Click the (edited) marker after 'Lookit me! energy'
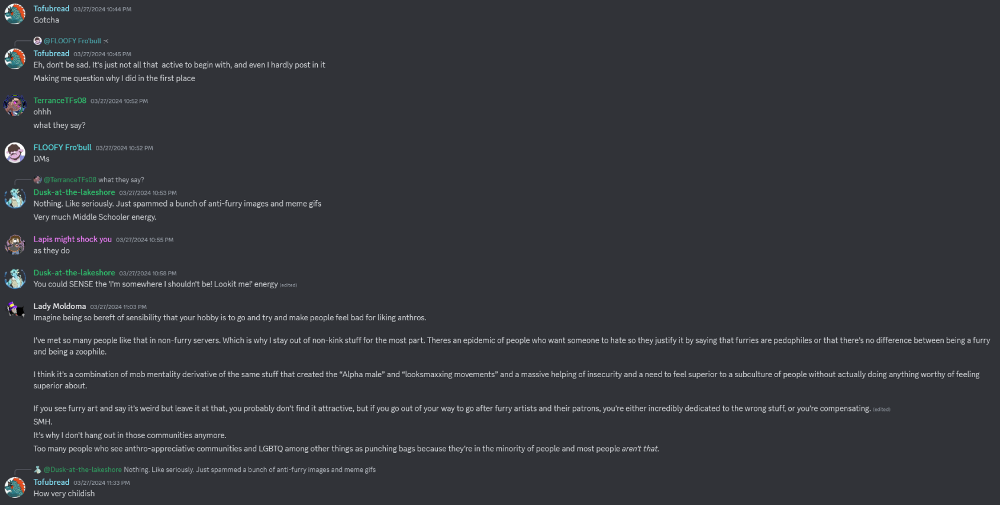The image size is (1000, 505). (288, 285)
